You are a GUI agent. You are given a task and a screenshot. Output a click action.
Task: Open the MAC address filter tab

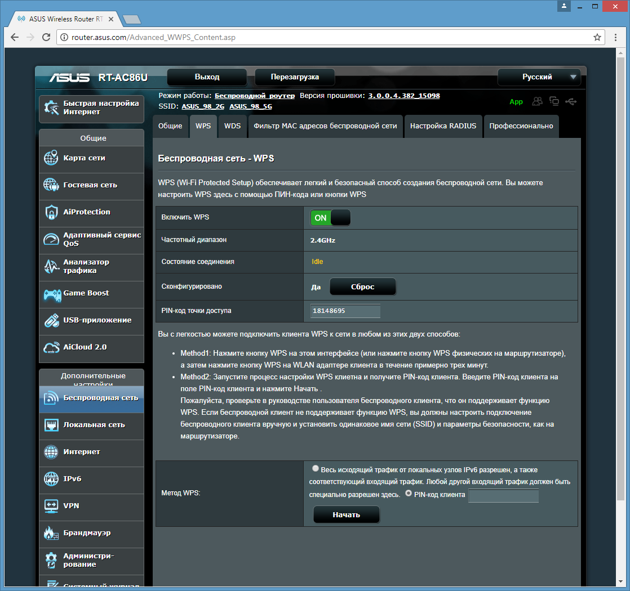[x=326, y=126]
